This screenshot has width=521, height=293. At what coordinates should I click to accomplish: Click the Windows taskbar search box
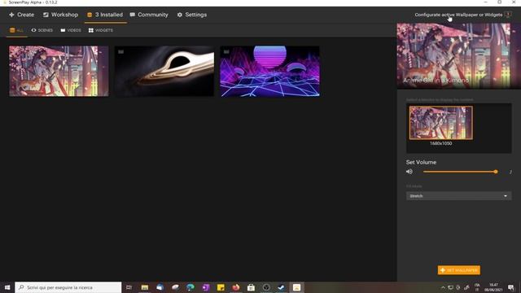click(x=68, y=287)
